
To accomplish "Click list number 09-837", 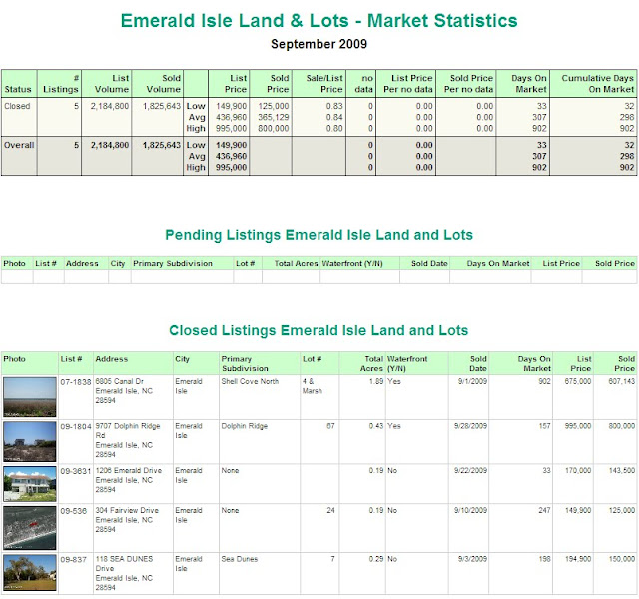I will point(73,559).
